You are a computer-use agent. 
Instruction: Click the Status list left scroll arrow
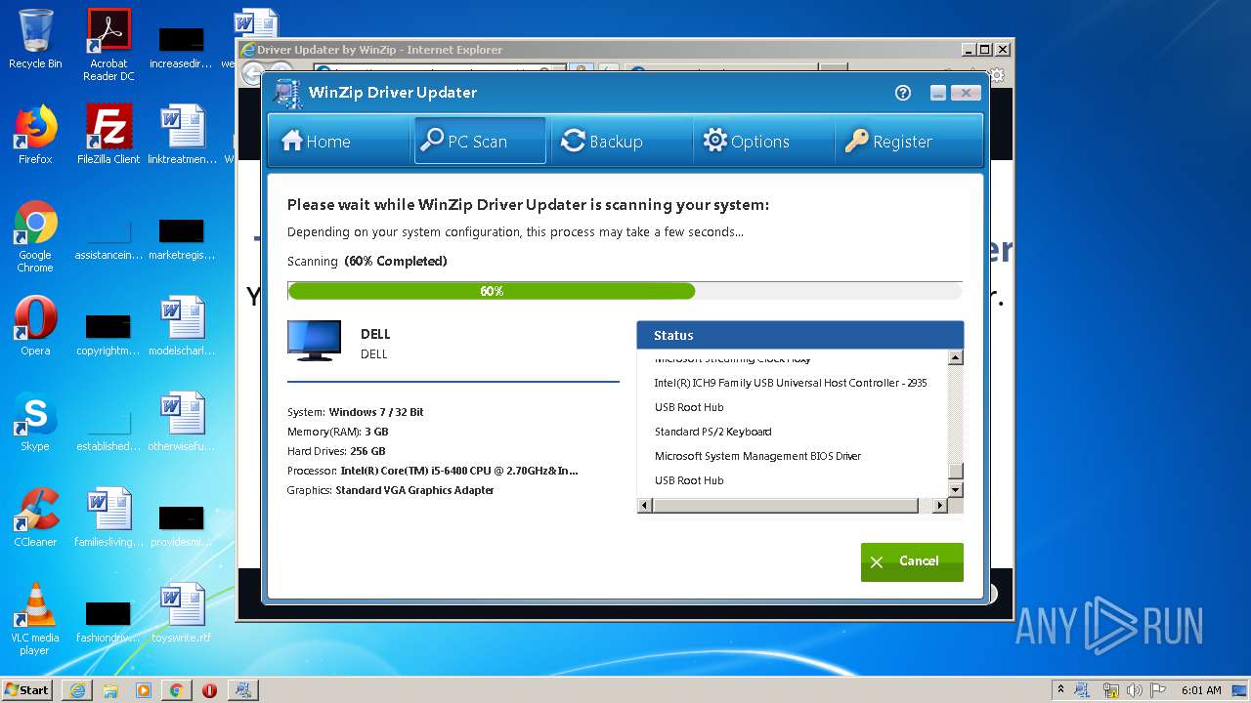coord(644,506)
